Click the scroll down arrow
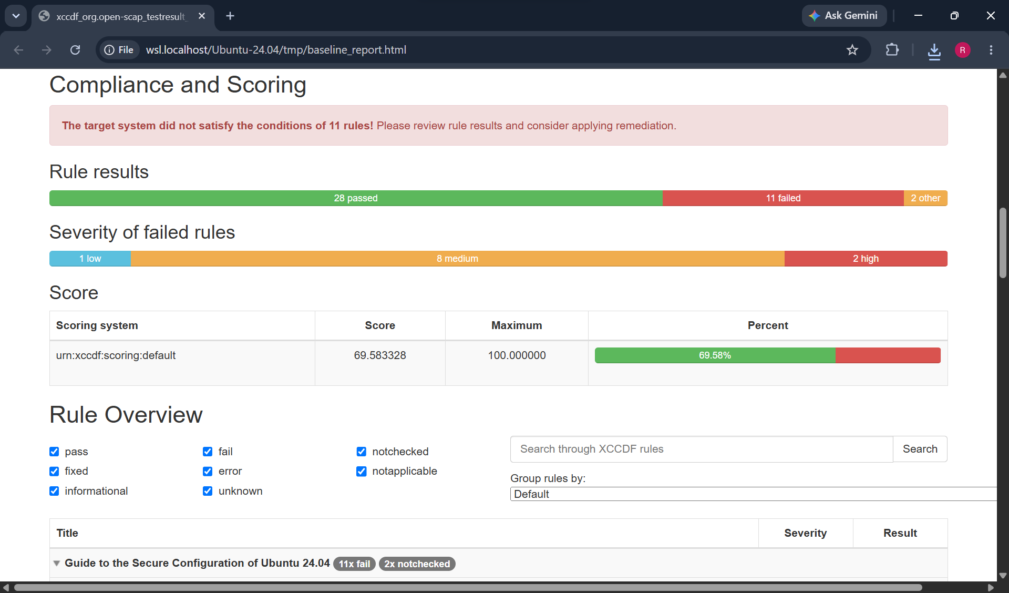This screenshot has width=1009, height=593. (1003, 575)
